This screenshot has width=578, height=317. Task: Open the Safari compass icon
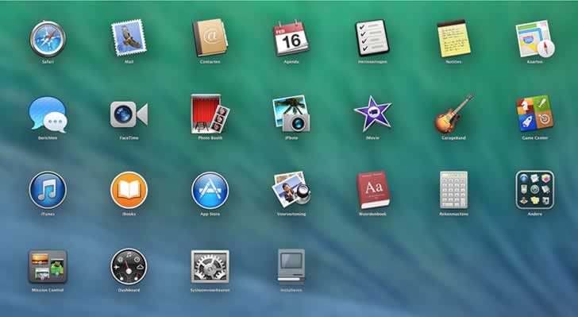point(48,39)
